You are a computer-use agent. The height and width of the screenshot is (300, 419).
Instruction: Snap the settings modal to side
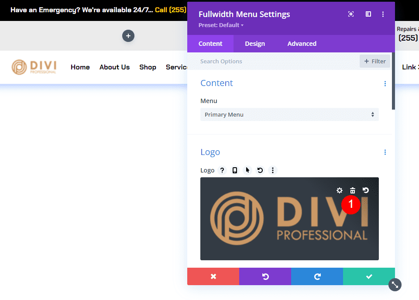pos(368,14)
